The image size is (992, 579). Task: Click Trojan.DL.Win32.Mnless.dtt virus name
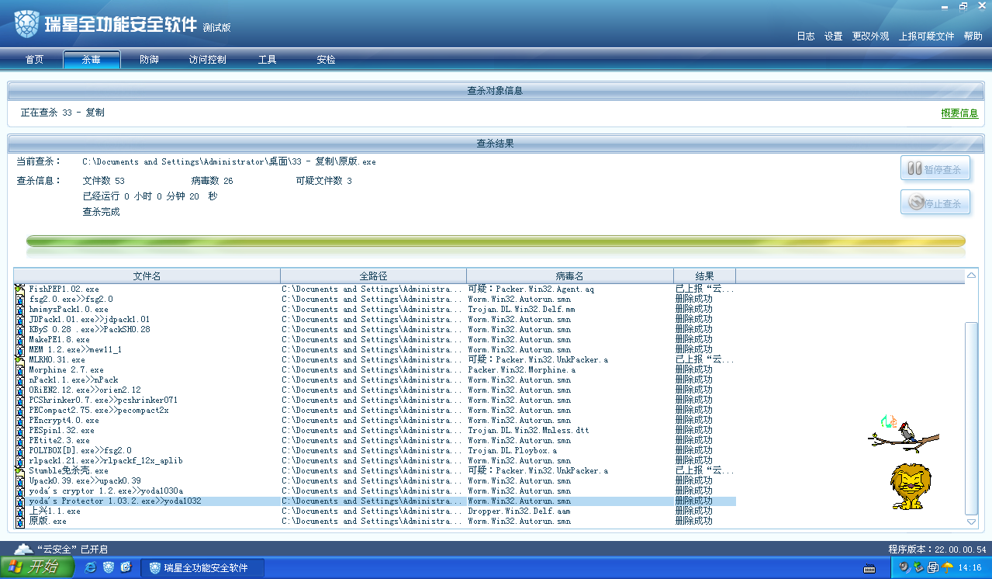click(x=528, y=430)
